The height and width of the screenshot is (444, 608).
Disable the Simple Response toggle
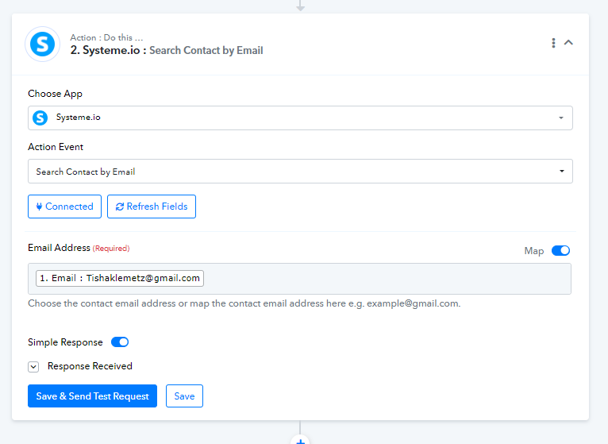[120, 342]
